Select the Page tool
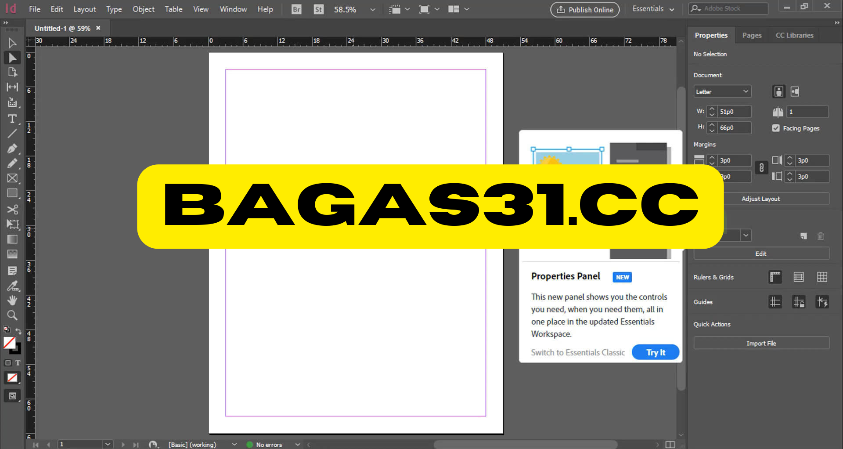Image resolution: width=843 pixels, height=449 pixels. coord(12,72)
